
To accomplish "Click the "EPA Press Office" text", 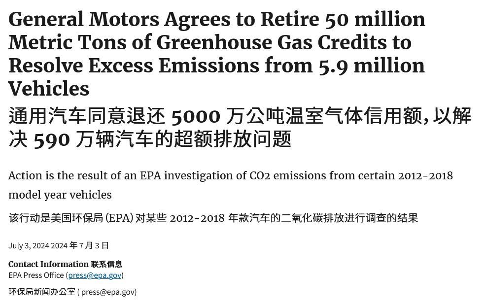I will [x=36, y=275].
